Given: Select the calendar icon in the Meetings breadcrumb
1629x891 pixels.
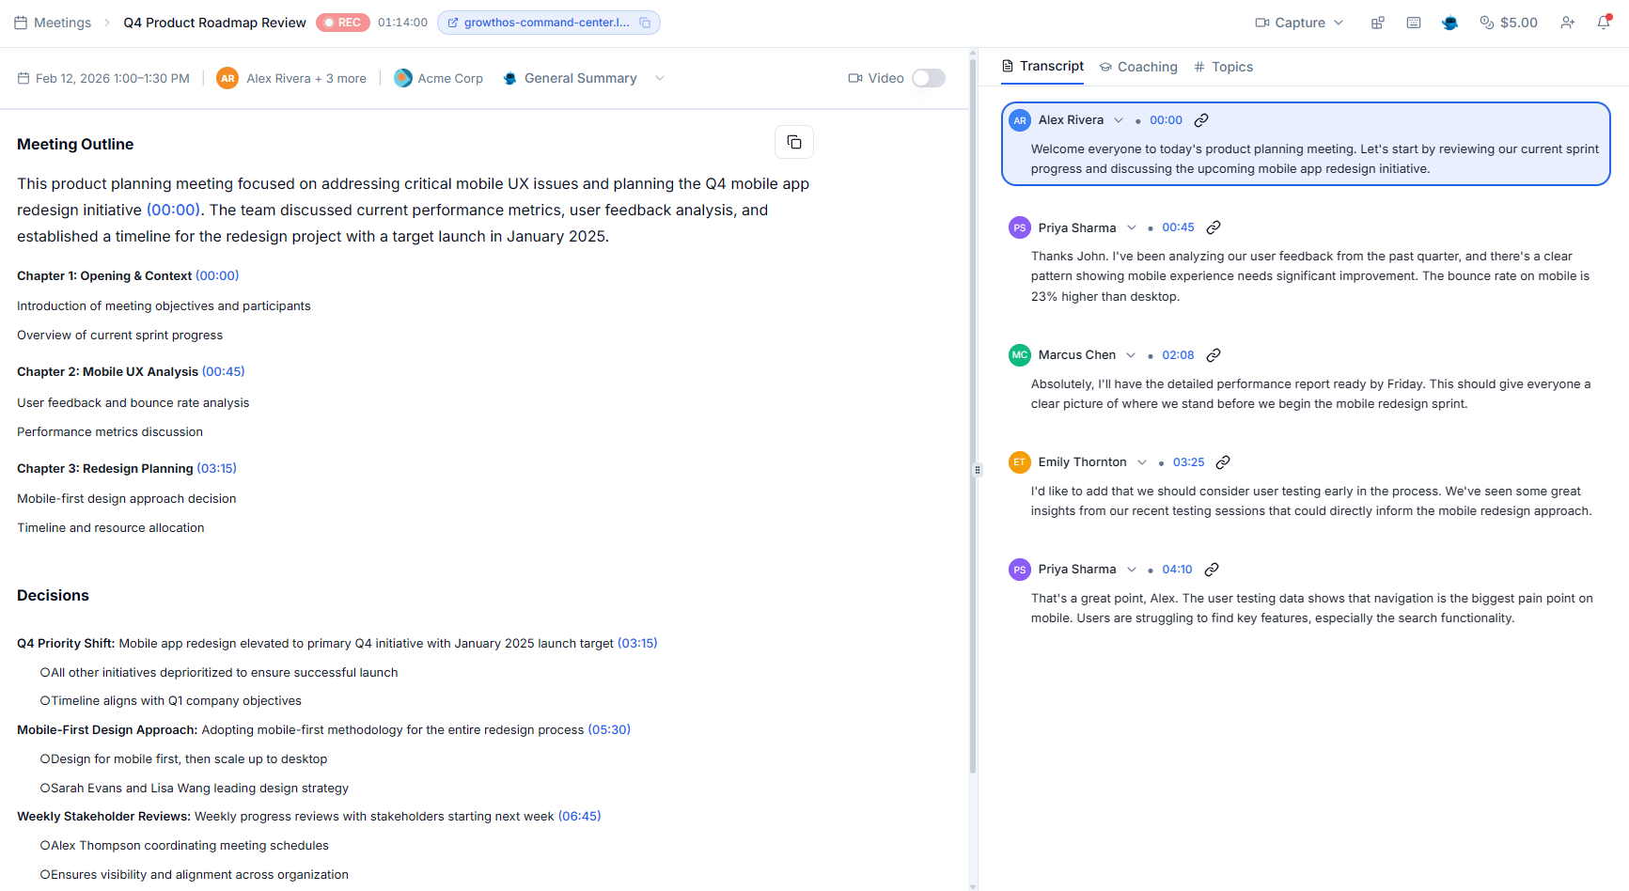Looking at the screenshot, I should click(x=20, y=22).
